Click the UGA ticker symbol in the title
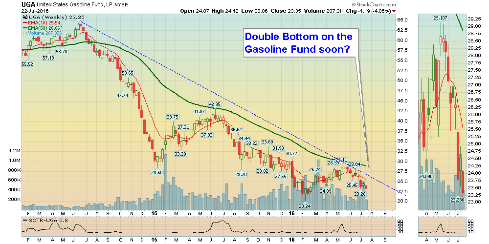 click(28, 4)
